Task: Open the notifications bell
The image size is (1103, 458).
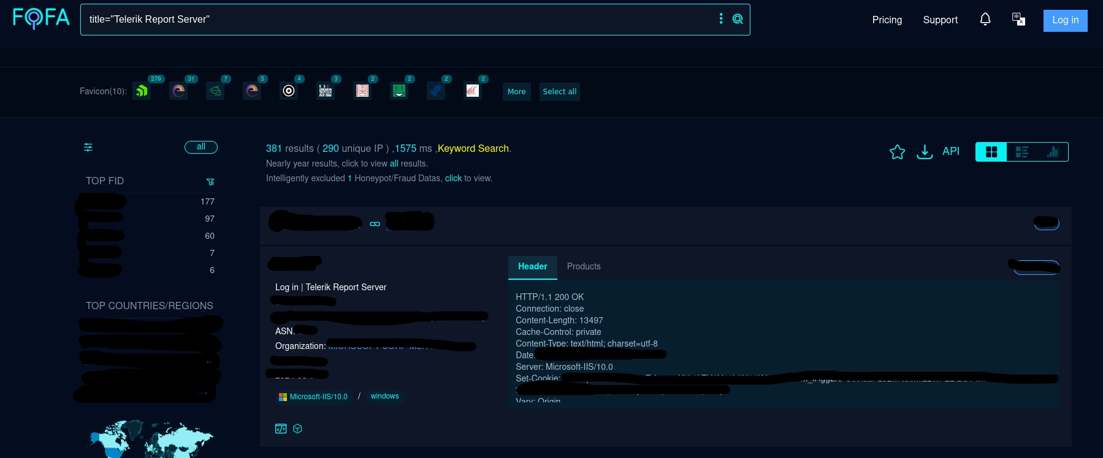Action: click(985, 20)
